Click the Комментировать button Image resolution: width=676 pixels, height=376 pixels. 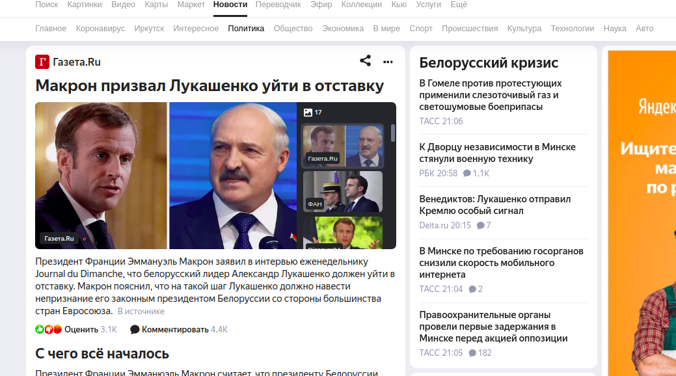pos(175,329)
